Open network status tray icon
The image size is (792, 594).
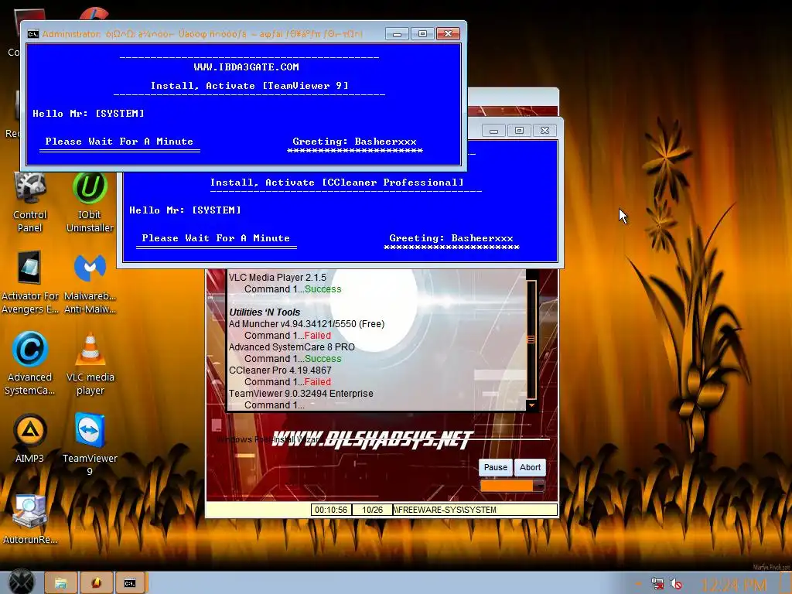click(657, 584)
